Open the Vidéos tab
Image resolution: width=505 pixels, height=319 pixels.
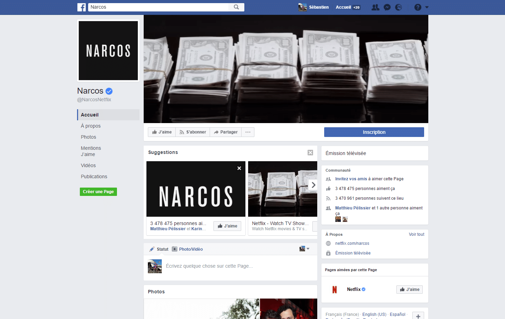pyautogui.click(x=88, y=165)
